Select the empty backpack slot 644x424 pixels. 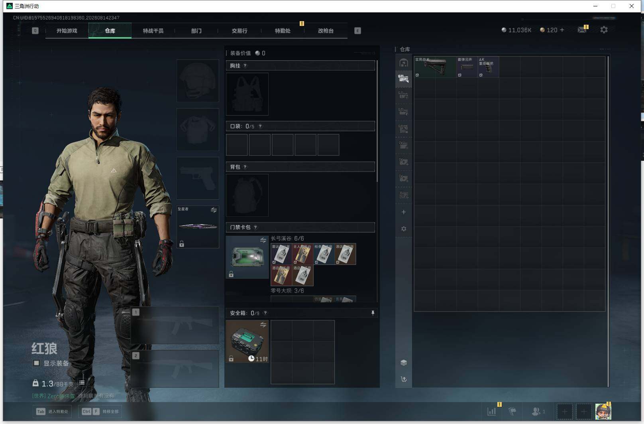pyautogui.click(x=247, y=195)
